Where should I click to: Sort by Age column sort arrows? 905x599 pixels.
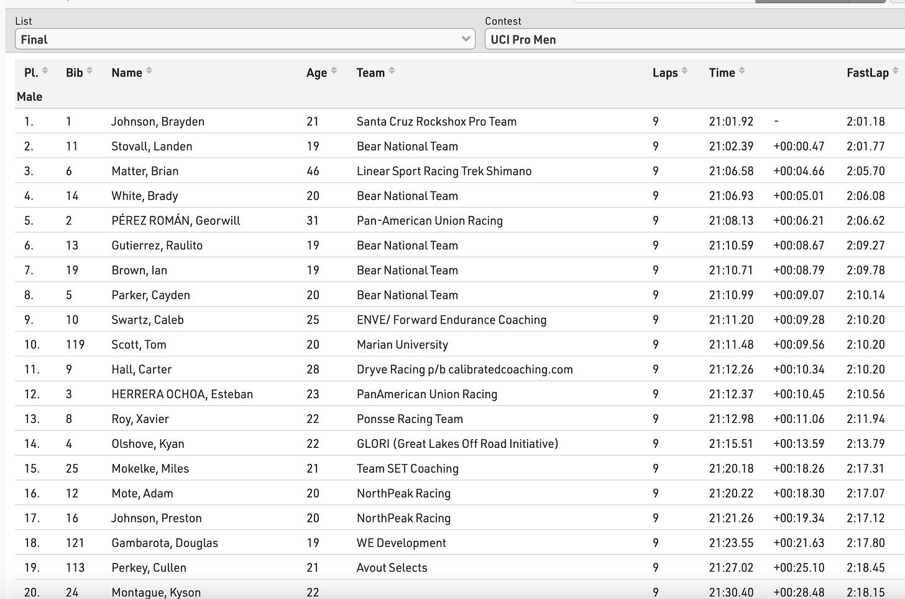point(334,71)
